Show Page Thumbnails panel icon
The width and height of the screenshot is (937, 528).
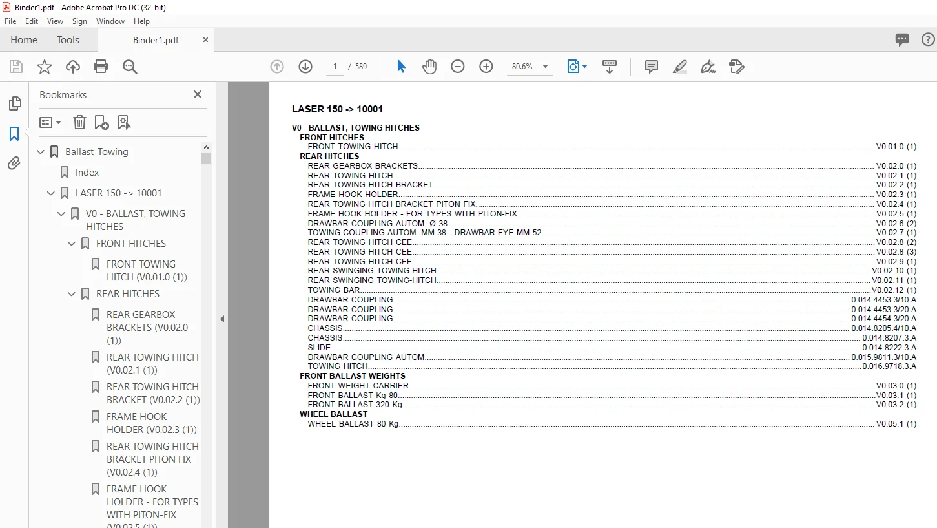click(14, 103)
